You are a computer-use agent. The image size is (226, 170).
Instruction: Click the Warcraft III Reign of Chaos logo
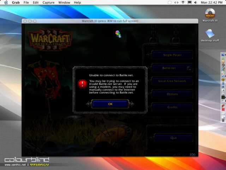[50, 40]
